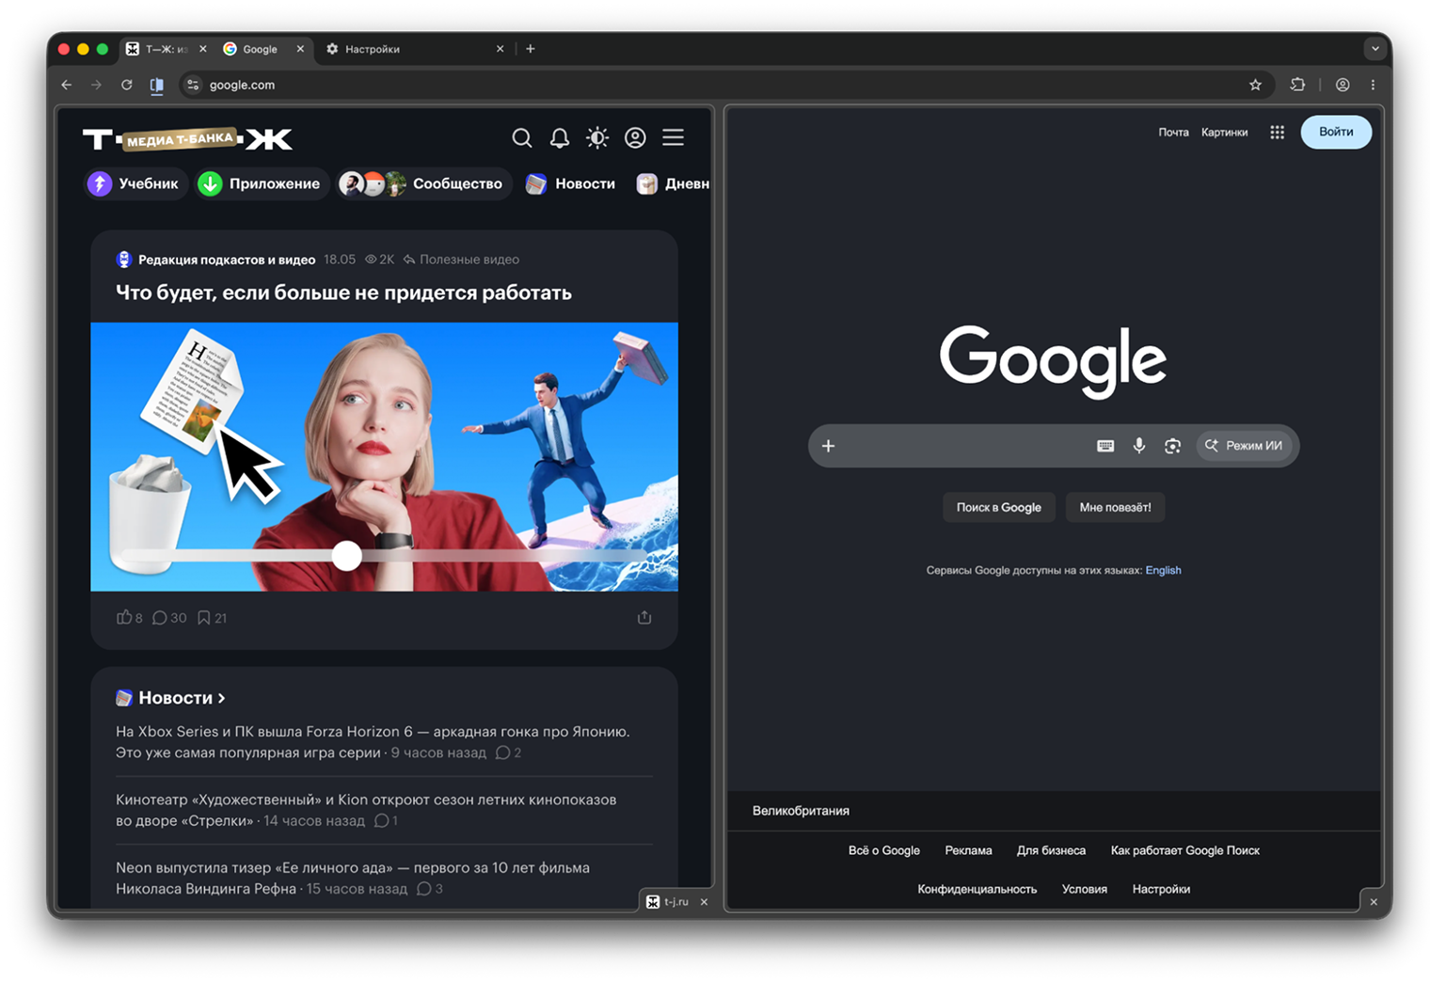Close the t-j.ru split pane label
Image resolution: width=1430 pixels, height=982 pixels.
704,902
